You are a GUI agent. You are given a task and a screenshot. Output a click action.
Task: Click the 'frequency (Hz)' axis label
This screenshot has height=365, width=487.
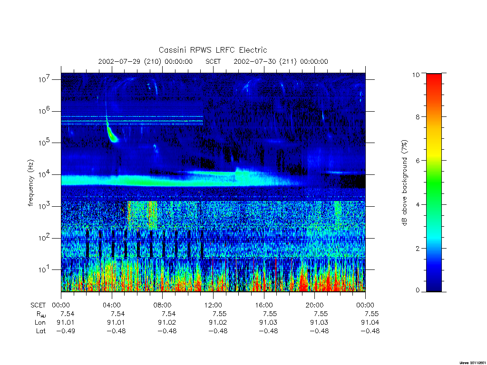click(x=31, y=182)
